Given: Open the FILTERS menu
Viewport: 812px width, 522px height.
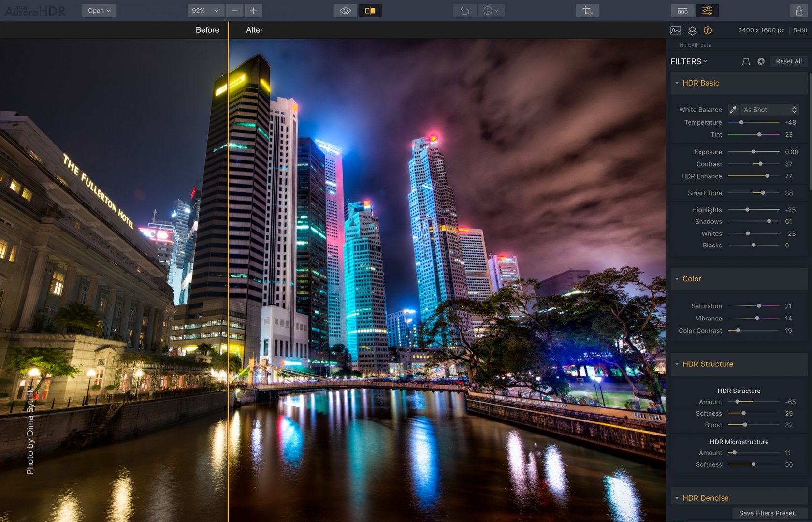Looking at the screenshot, I should 689,61.
